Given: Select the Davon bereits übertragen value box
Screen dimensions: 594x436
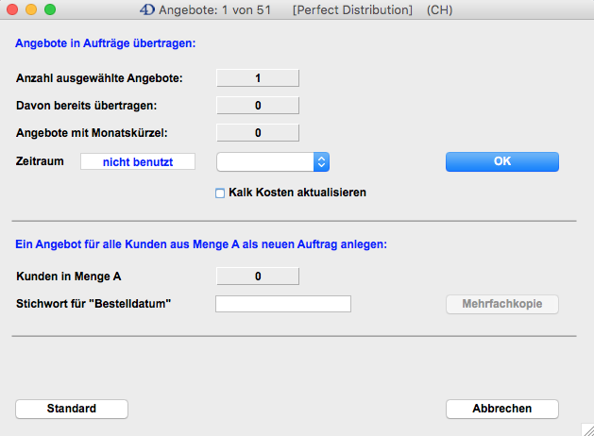Looking at the screenshot, I should (x=258, y=105).
